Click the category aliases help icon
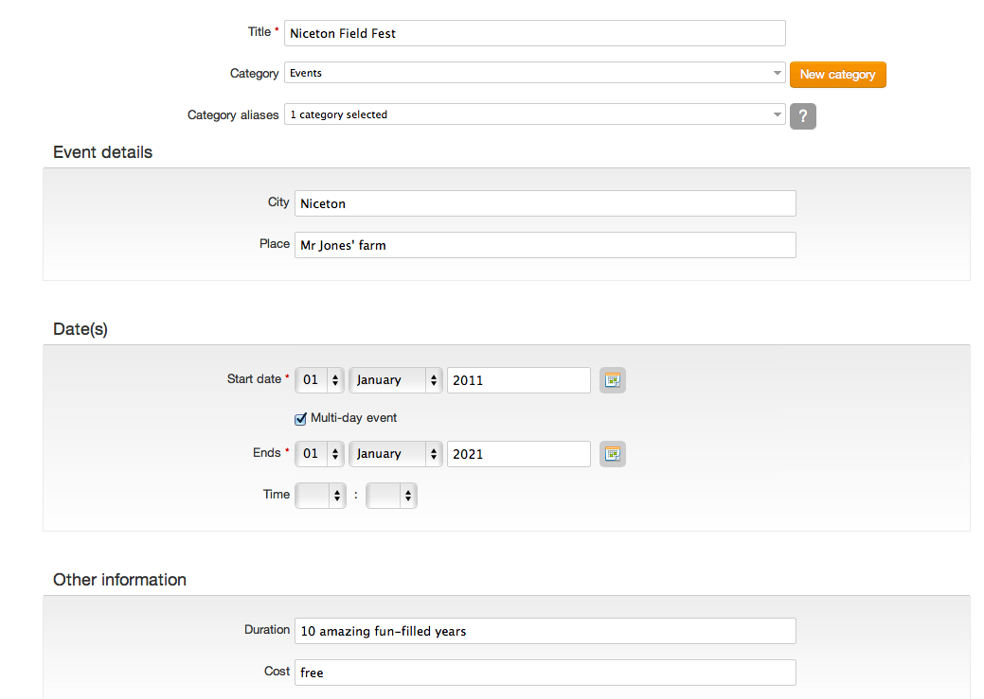The image size is (984, 699). click(802, 116)
